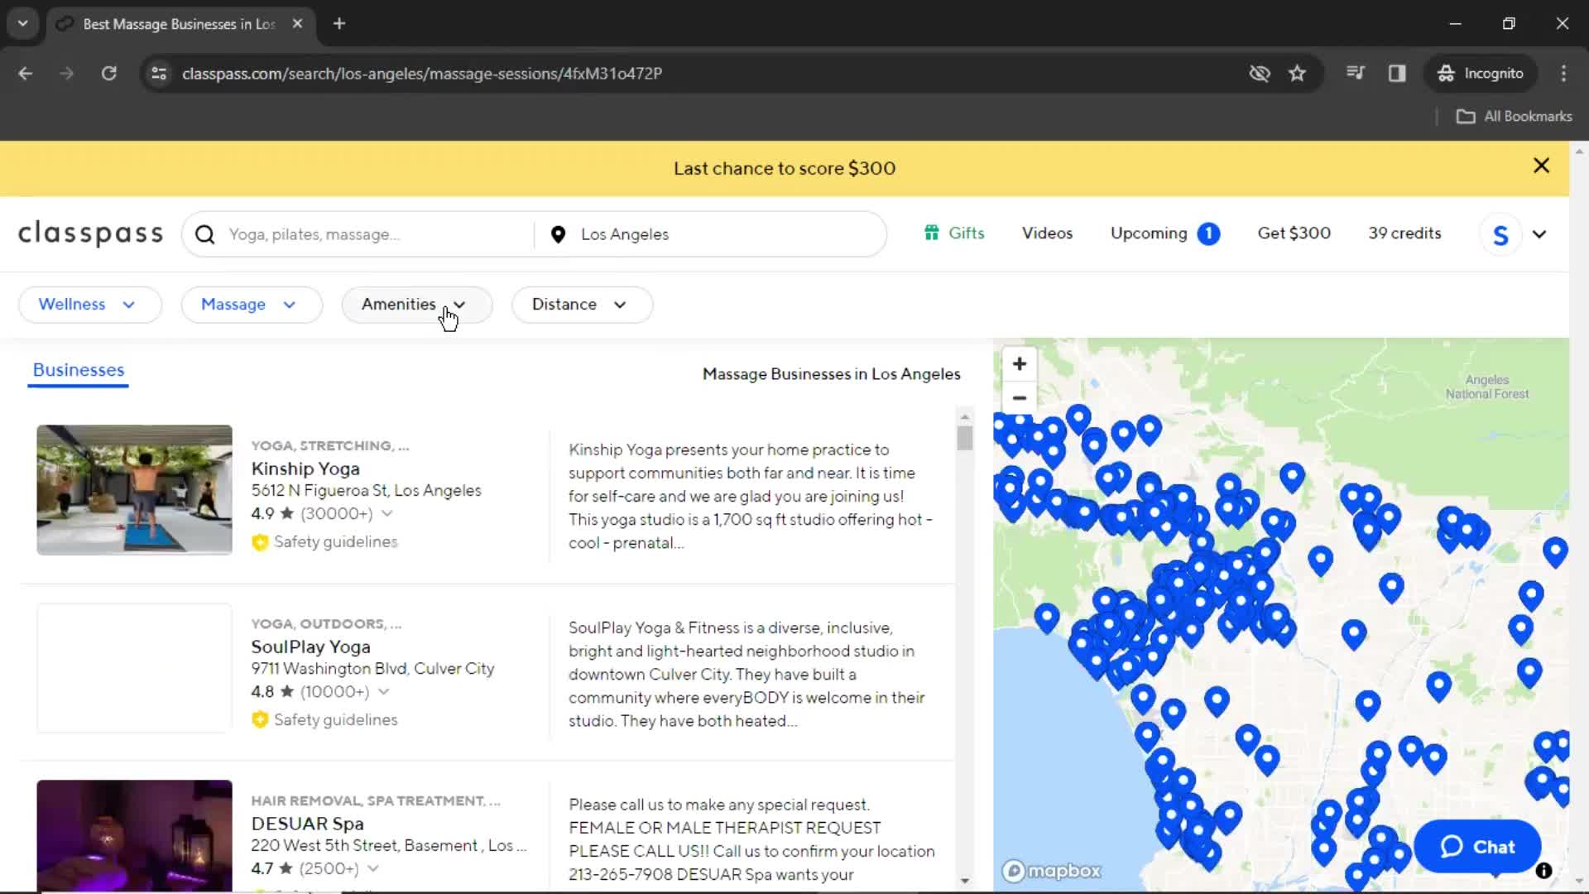Open the tab search dropdown arrow
The image size is (1589, 894).
[23, 24]
